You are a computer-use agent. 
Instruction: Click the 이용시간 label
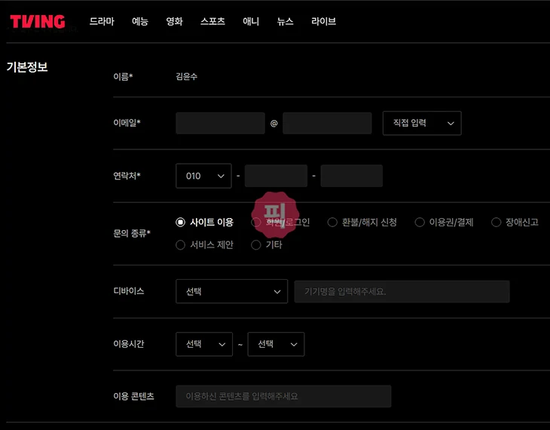tap(128, 343)
